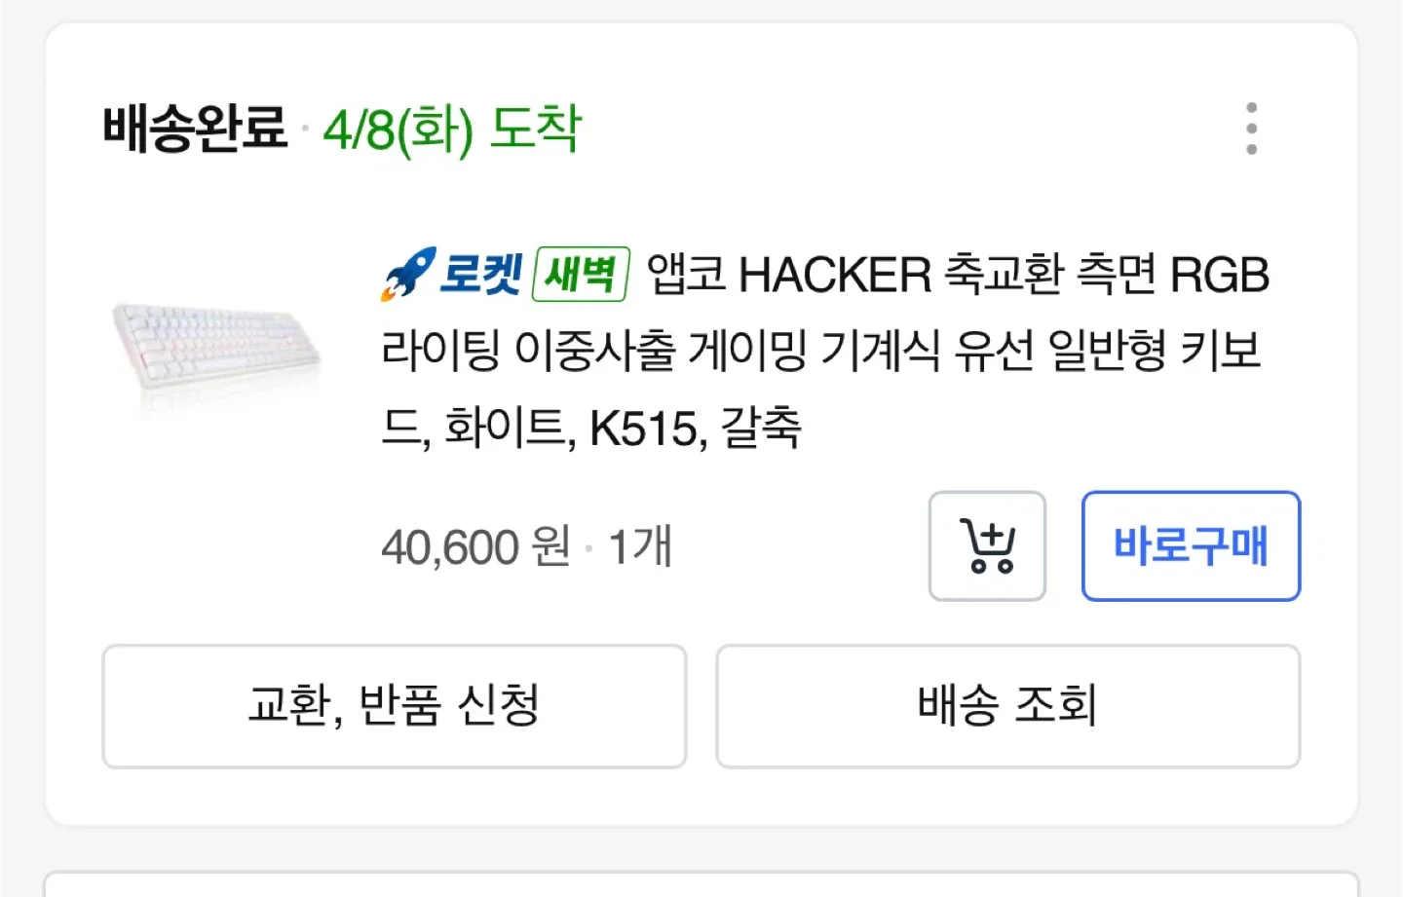Screen dimensions: 1403x897
Task: Tap the partially visible card at the bottom
Action: click(x=701, y=884)
